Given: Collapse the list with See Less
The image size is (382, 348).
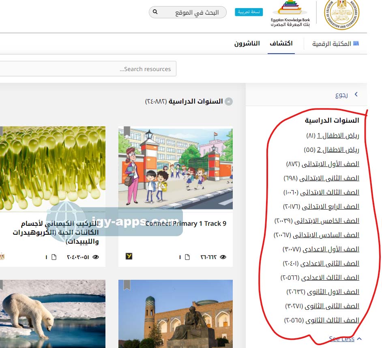Looking at the screenshot, I should tap(341, 339).
